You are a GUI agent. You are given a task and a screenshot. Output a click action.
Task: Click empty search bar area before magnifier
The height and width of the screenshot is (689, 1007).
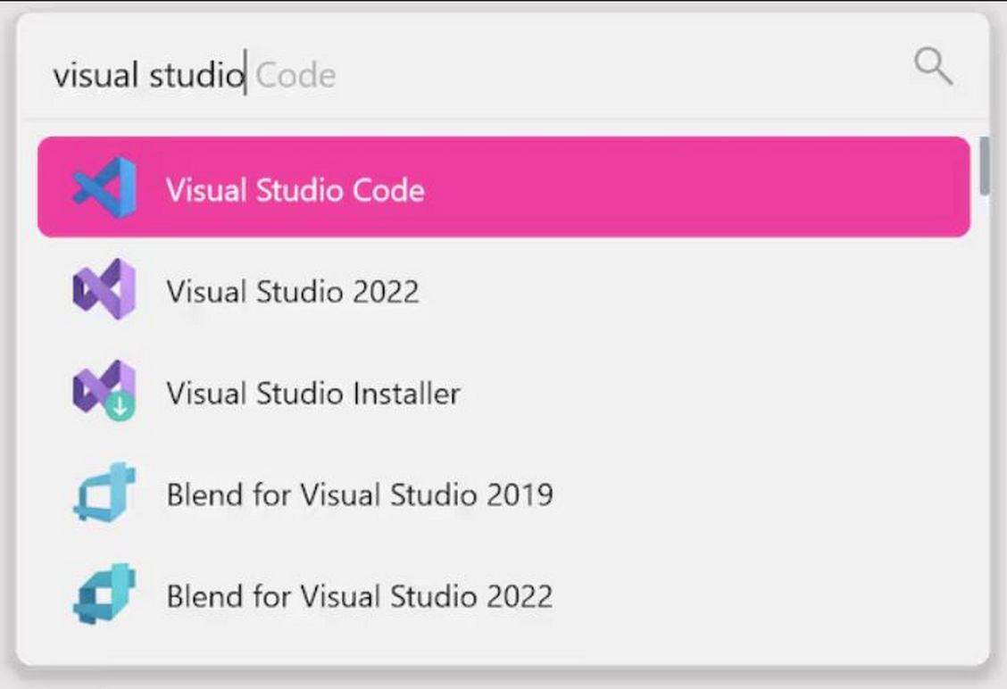tap(625, 71)
